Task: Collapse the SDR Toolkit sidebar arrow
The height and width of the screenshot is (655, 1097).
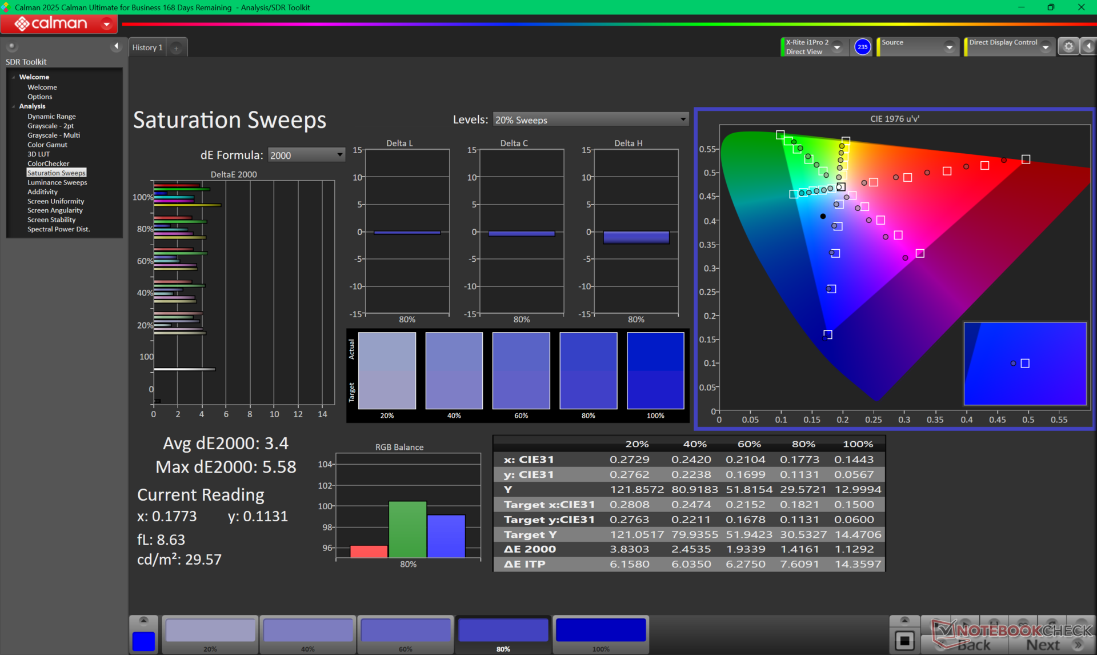Action: 117,46
